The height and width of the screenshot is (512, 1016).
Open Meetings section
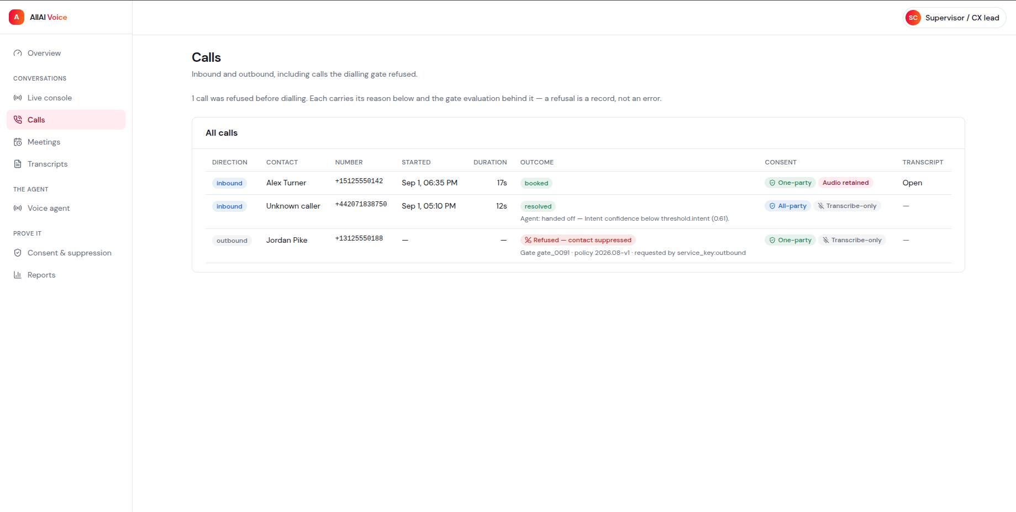[66, 142]
